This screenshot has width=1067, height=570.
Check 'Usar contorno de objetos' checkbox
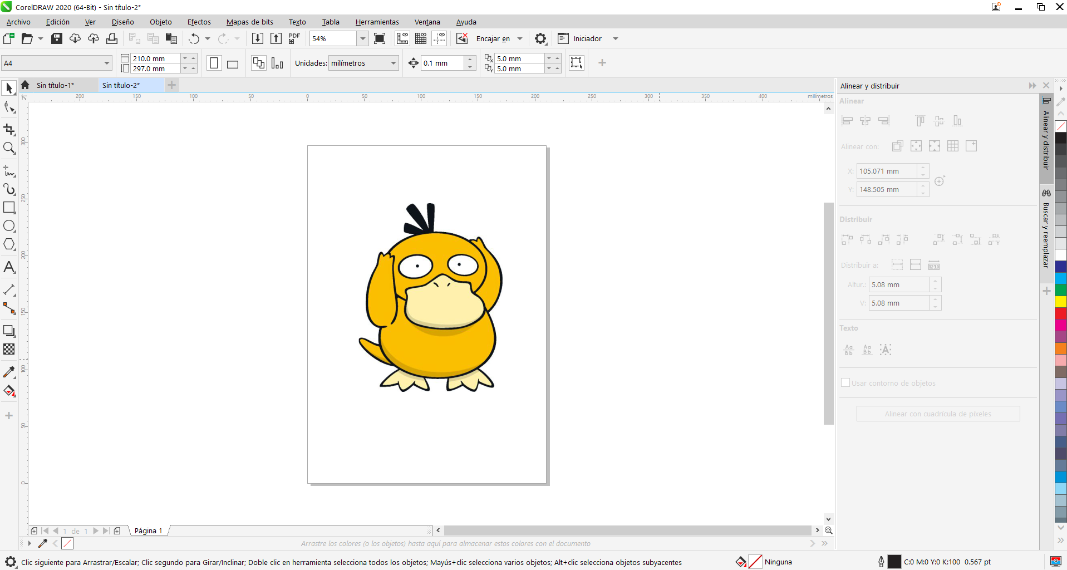845,383
